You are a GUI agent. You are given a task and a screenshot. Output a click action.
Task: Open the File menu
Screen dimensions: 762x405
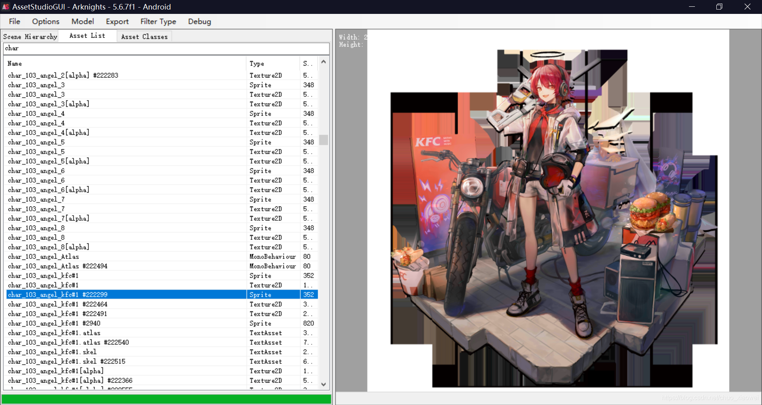pos(14,21)
